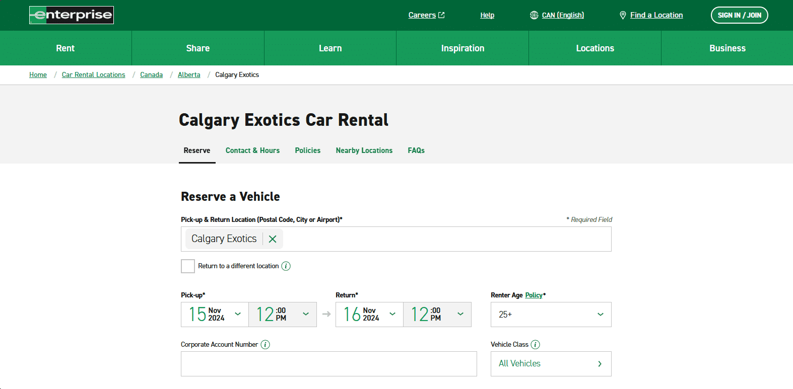
Task: Open the Inspiration menu
Action: point(462,48)
